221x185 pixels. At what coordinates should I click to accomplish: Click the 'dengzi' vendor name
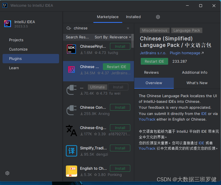pos(102,154)
